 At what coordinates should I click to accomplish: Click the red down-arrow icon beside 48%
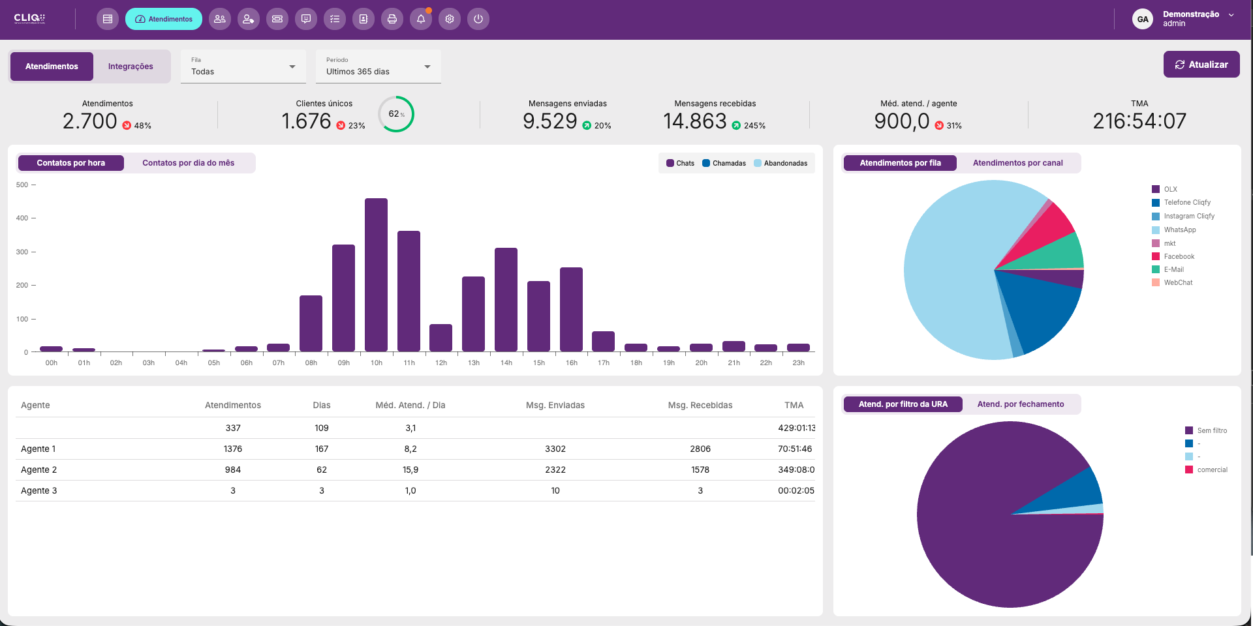click(127, 126)
